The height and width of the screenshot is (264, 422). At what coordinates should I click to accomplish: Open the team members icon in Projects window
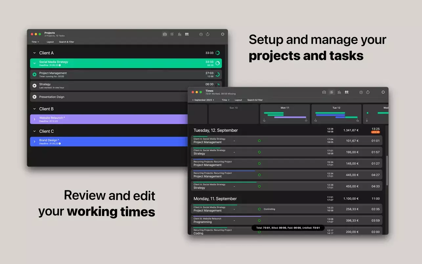187,34
